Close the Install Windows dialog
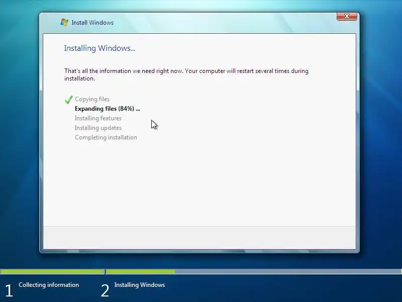Screen dimensions: 402x302 pyautogui.click(x=347, y=16)
